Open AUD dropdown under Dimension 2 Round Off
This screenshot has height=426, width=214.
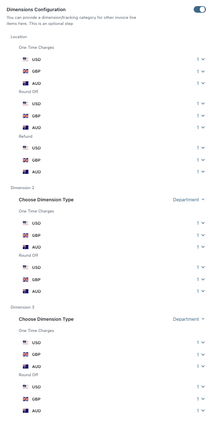point(201,291)
